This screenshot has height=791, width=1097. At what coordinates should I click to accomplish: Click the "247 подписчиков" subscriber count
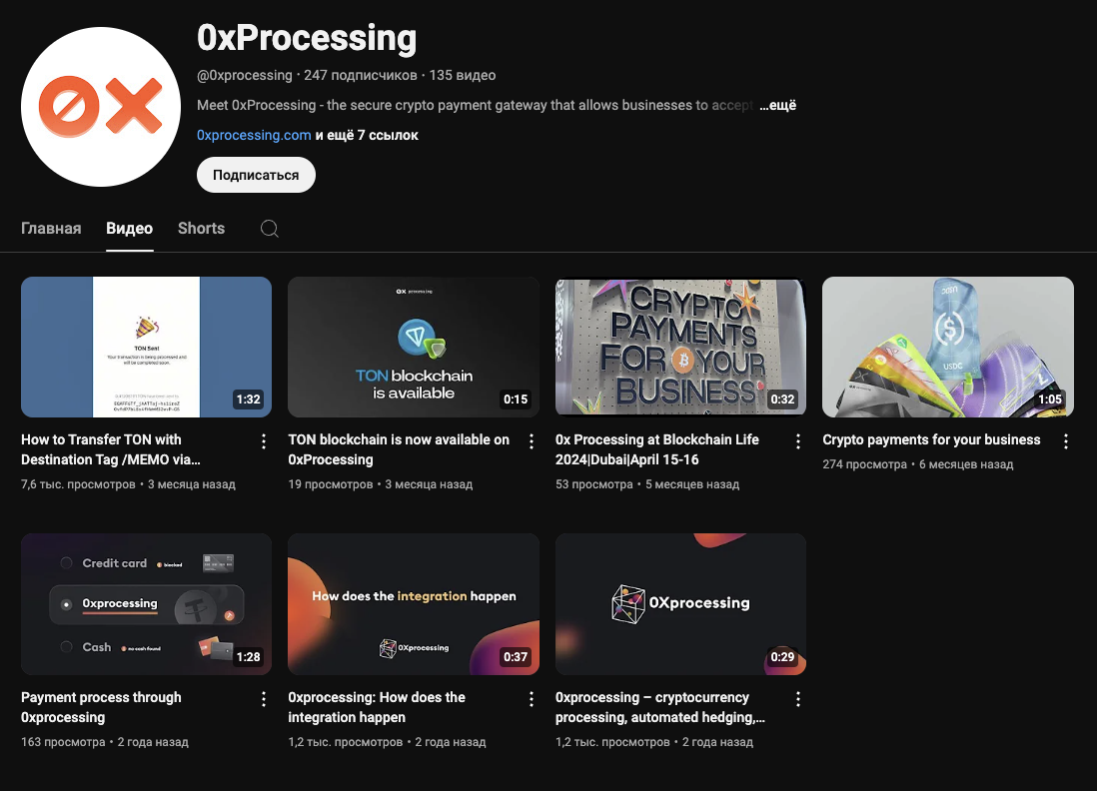(361, 75)
